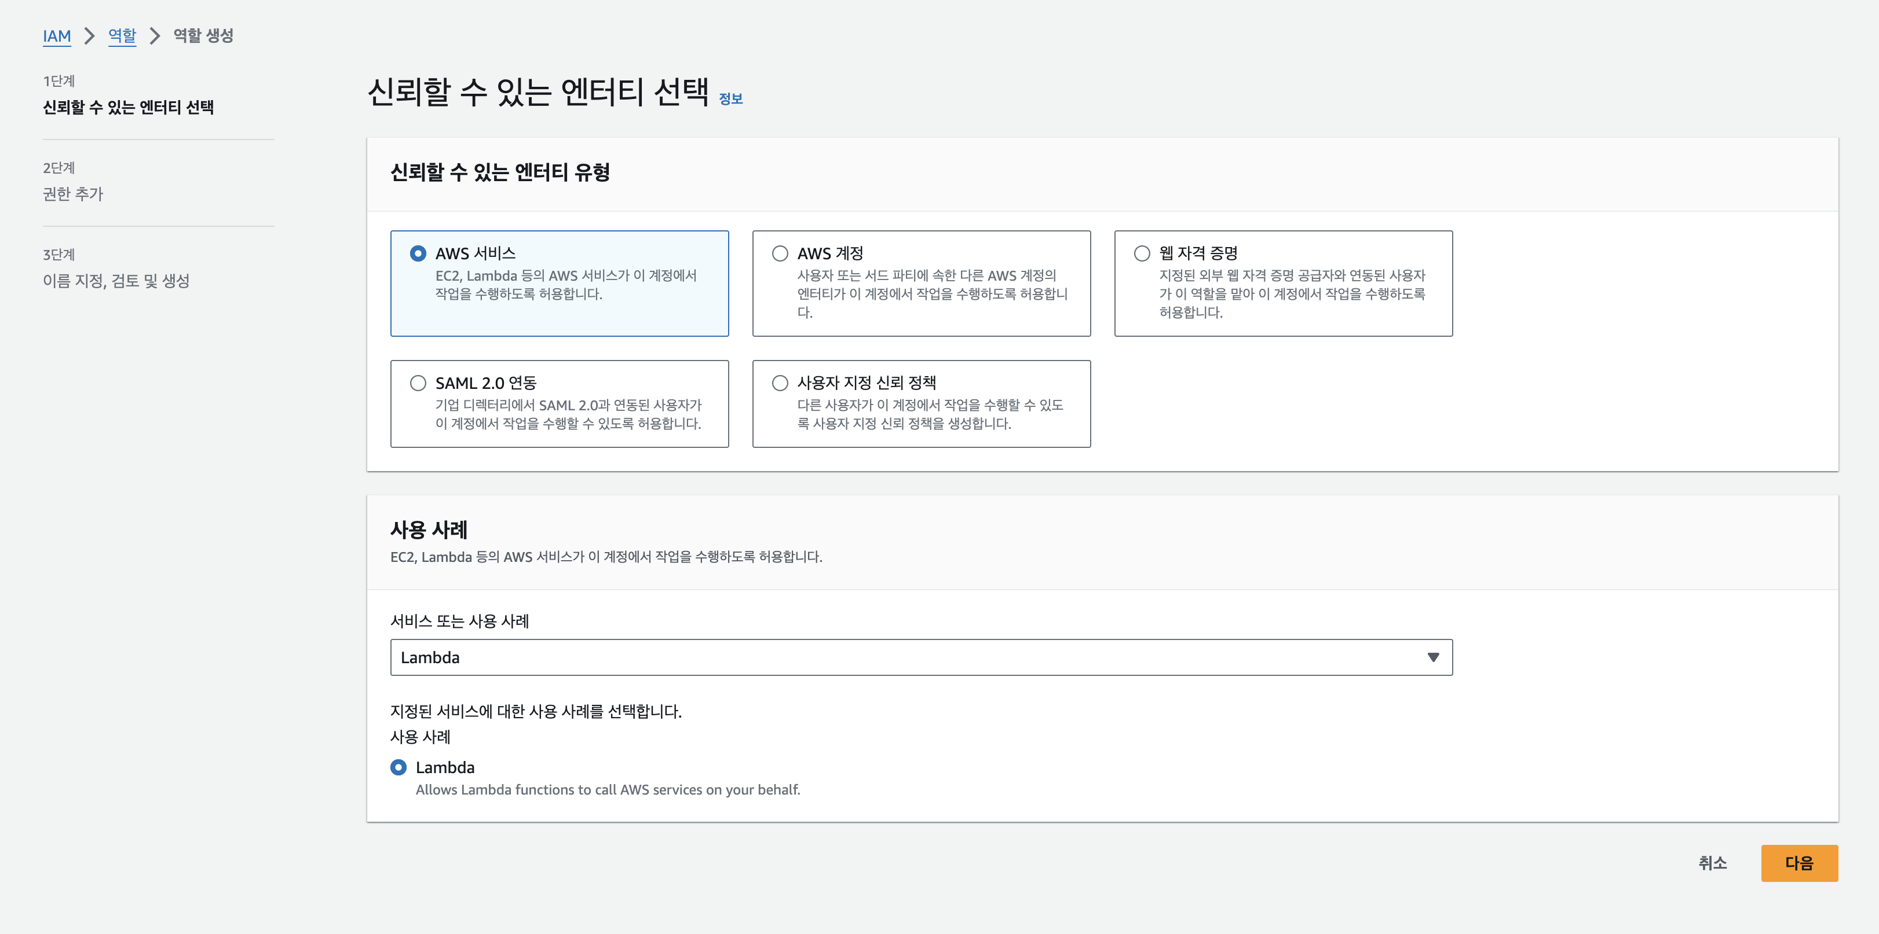Image resolution: width=1879 pixels, height=934 pixels.
Task: Click breadcrumb chevron after IAM
Action: click(89, 36)
